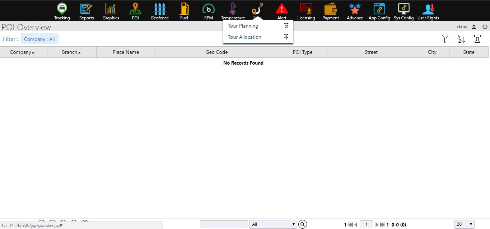The image size is (490, 229).
Task: Click the 'Company : All' filter chip
Action: pos(39,39)
